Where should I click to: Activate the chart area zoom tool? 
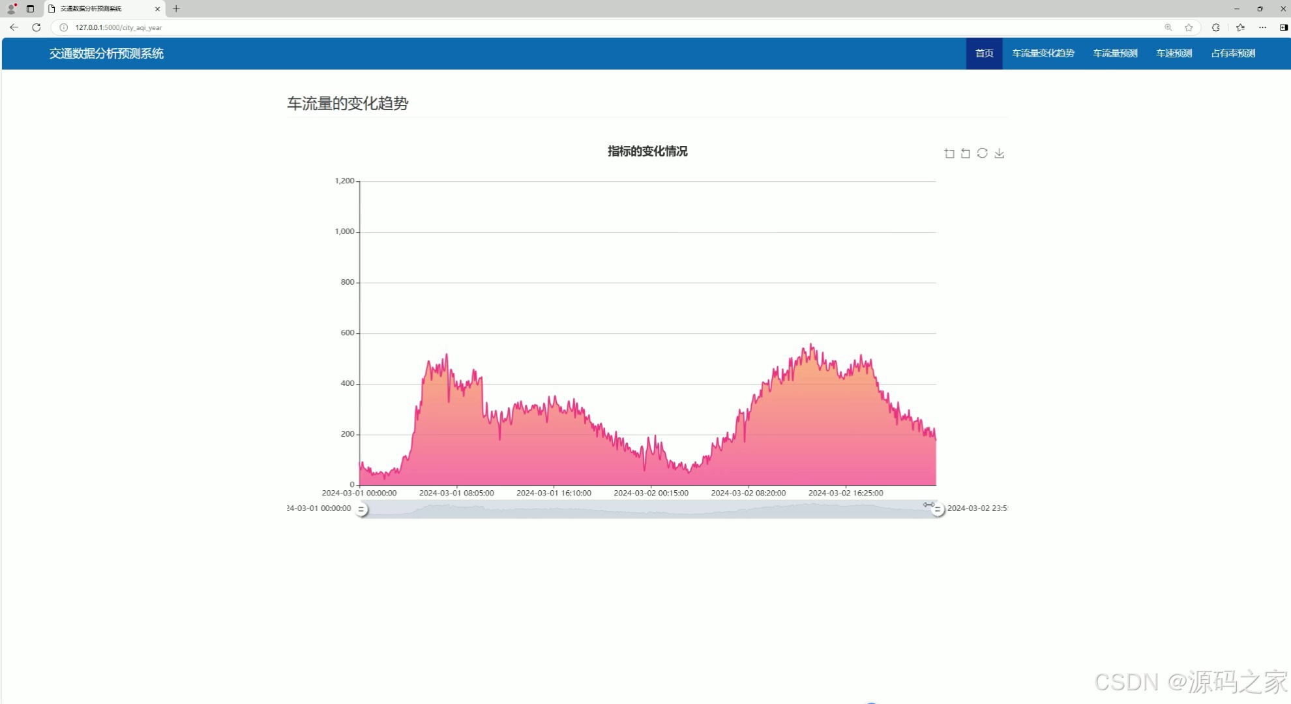(x=949, y=153)
